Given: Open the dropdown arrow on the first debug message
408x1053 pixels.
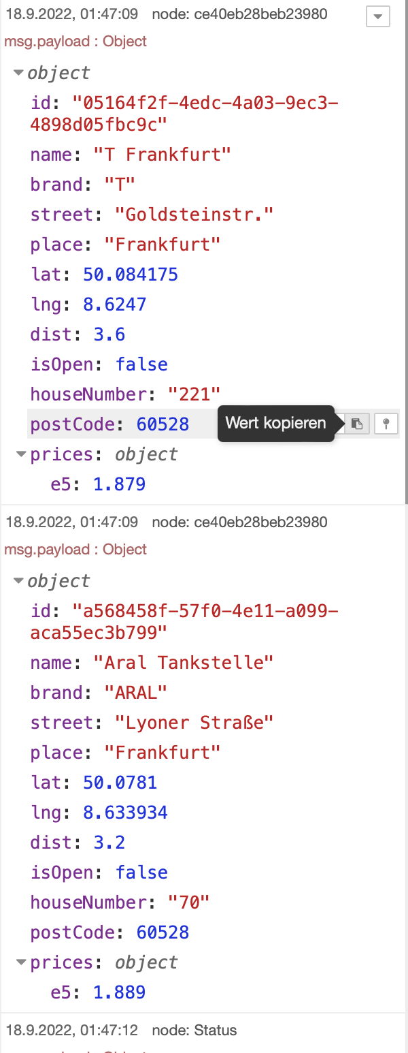Looking at the screenshot, I should coord(377,16).
